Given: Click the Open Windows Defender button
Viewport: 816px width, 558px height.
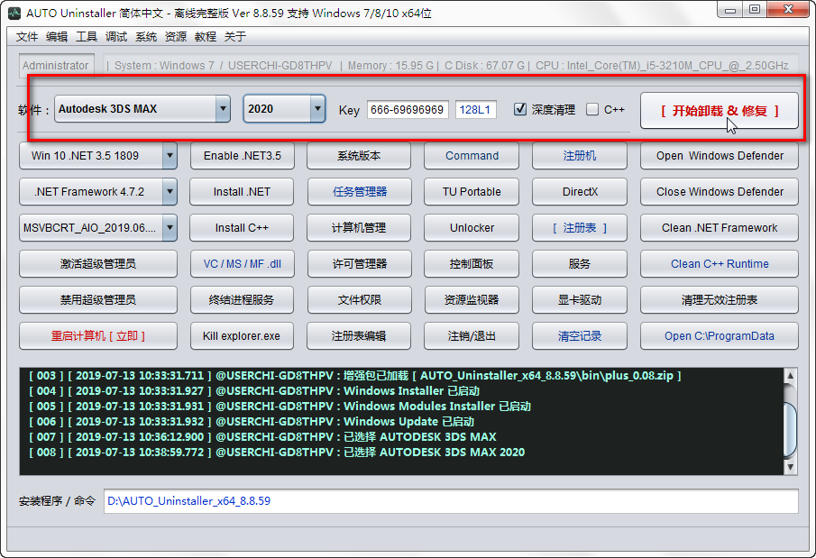Looking at the screenshot, I should 719,155.
